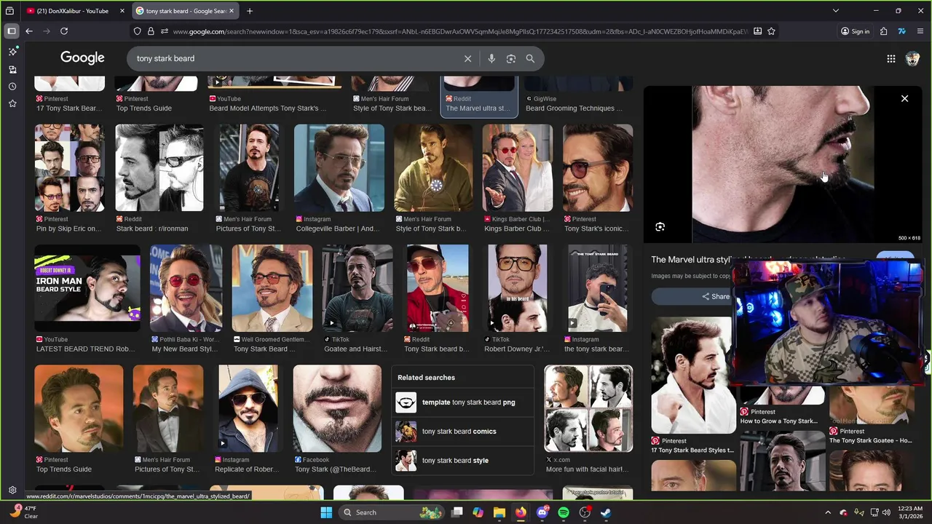Open 'How to Grow a Tony Stark' related image
The height and width of the screenshot is (524, 932).
tap(783, 394)
